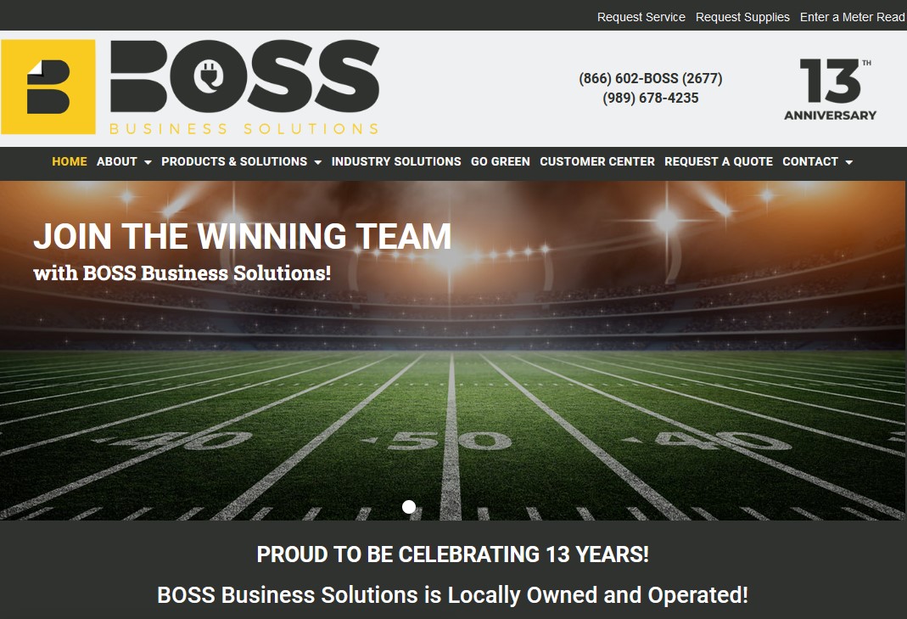Expand the About dropdown arrow
907x619 pixels.
click(x=148, y=162)
